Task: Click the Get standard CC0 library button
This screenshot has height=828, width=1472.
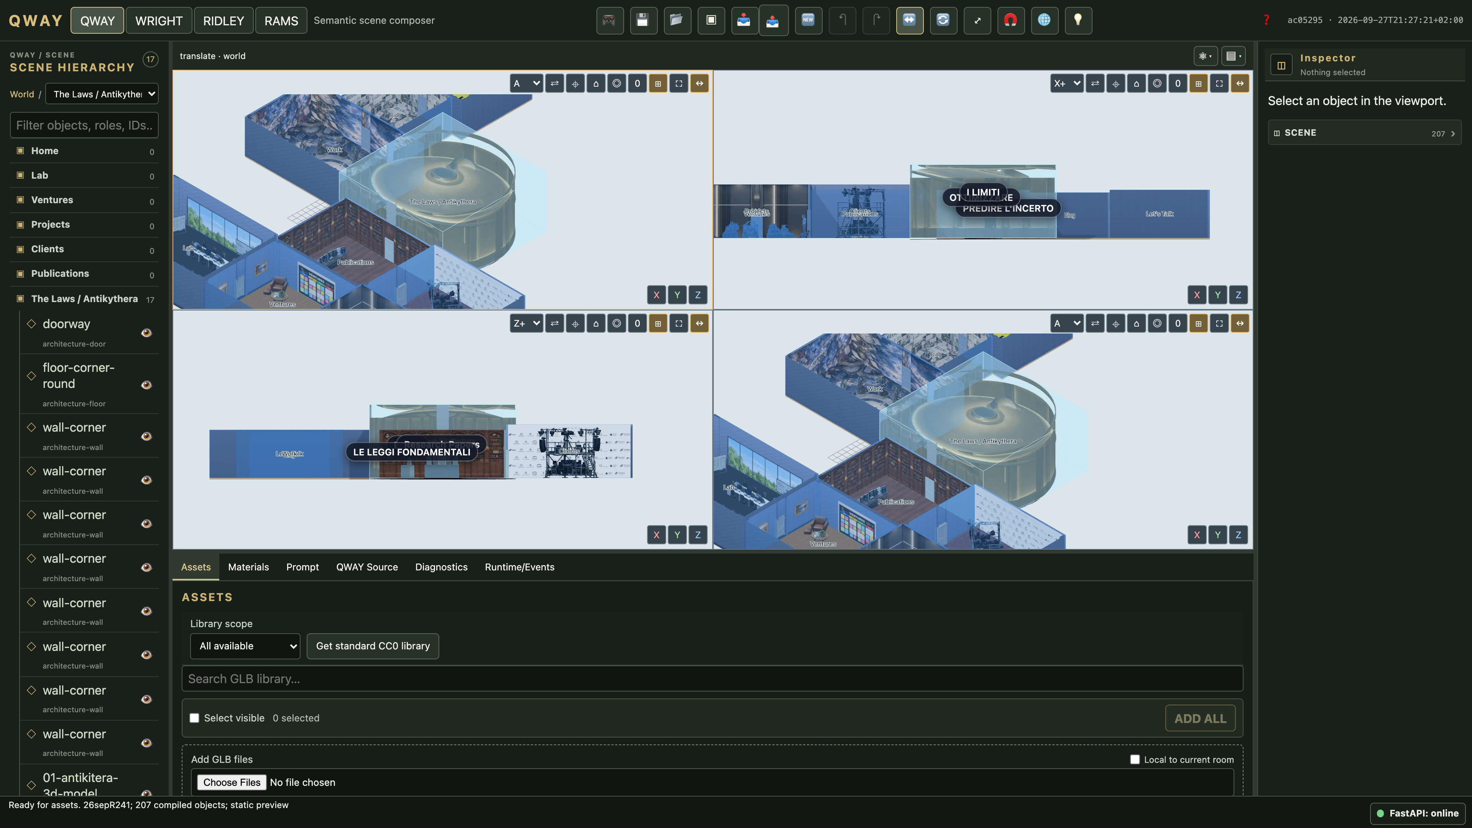Action: point(373,646)
